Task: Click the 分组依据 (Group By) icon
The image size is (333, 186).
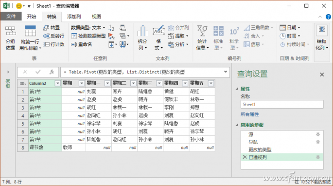Action: point(11,31)
